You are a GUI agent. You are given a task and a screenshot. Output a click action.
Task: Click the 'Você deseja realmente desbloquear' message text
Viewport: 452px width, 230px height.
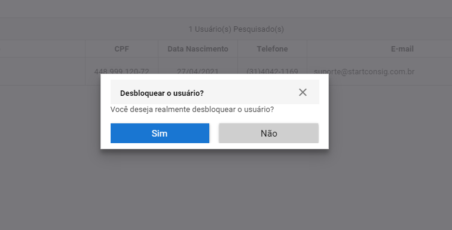click(193, 110)
